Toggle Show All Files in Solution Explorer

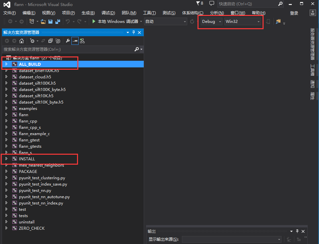(58, 41)
